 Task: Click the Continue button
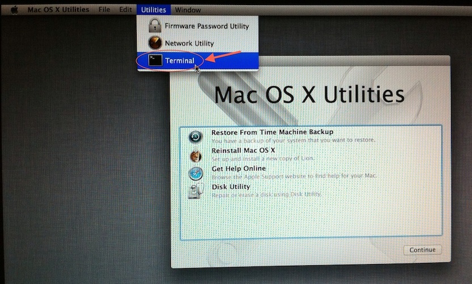click(x=422, y=249)
